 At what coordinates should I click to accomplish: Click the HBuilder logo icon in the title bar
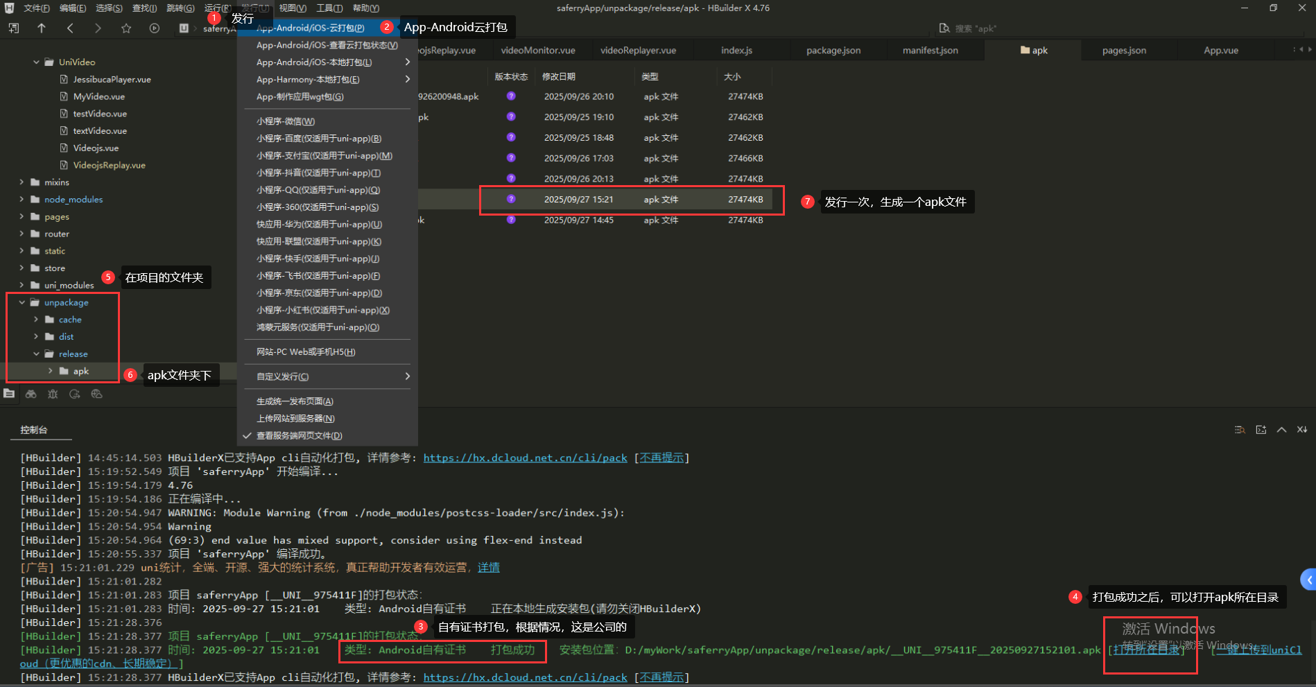click(x=10, y=8)
